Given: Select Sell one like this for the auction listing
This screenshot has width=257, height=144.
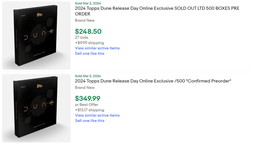Looking at the screenshot, I should click(90, 53).
